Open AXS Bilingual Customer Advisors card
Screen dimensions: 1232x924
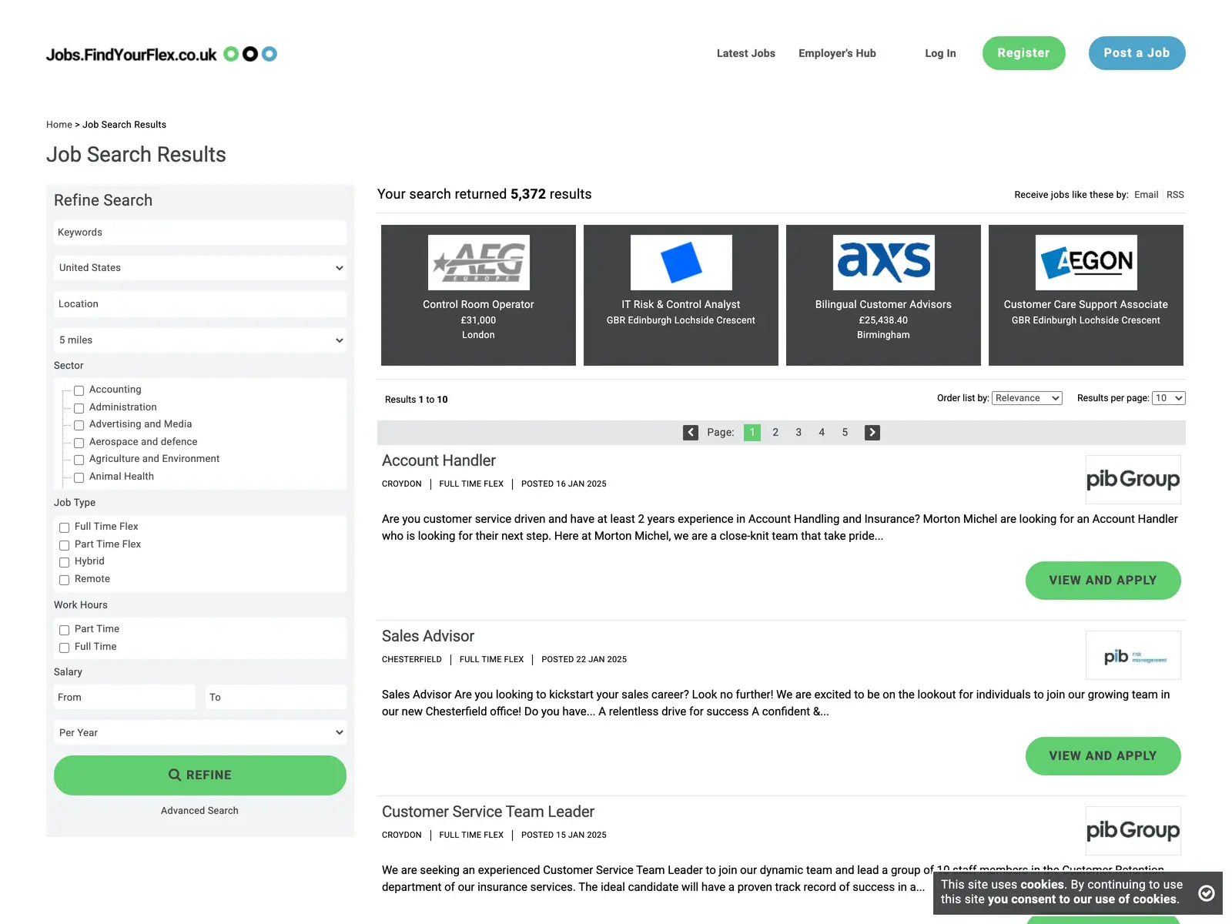pos(883,295)
